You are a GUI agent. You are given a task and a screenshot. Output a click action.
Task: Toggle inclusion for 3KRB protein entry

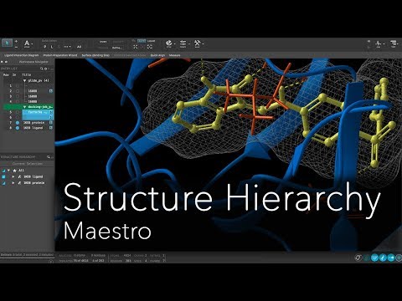[18, 123]
